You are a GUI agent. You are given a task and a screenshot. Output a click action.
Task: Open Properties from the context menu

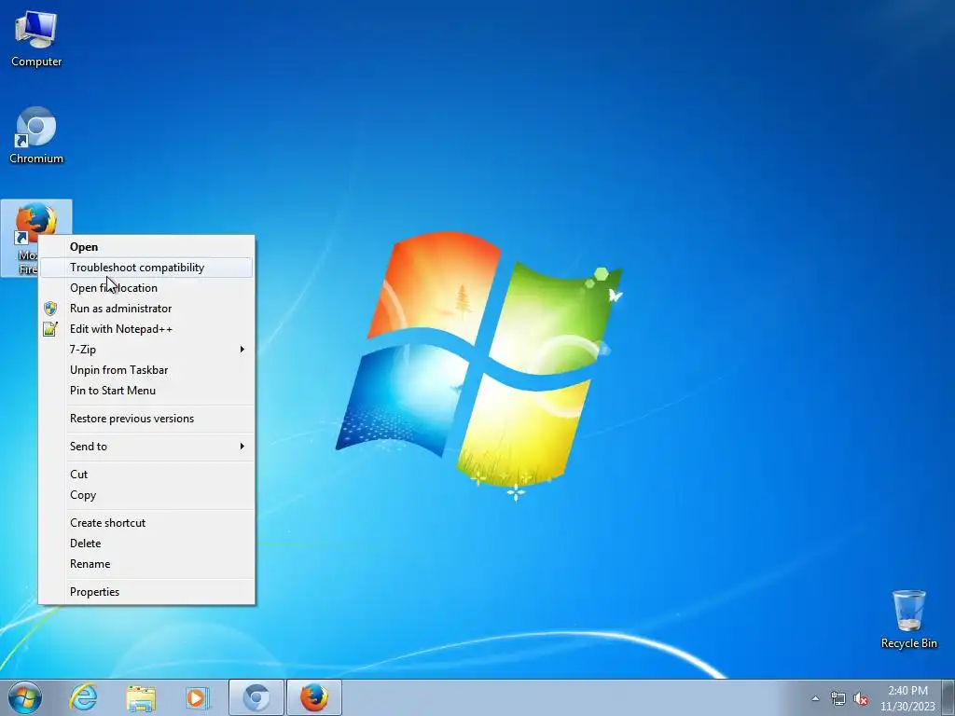pyautogui.click(x=146, y=592)
